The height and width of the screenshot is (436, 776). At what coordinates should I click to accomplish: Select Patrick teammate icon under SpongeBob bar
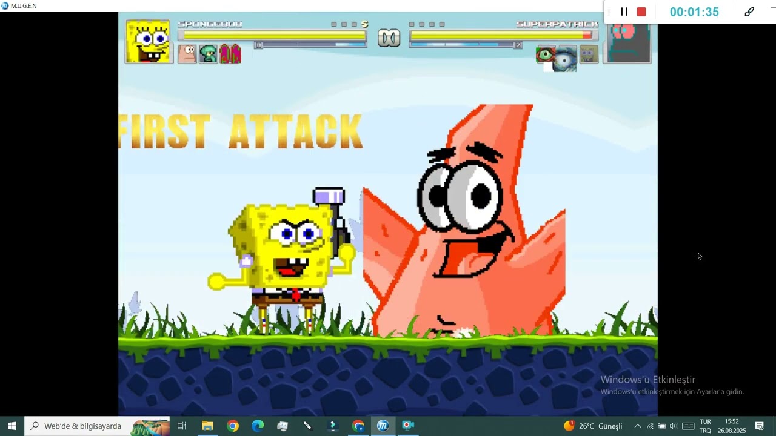[187, 54]
